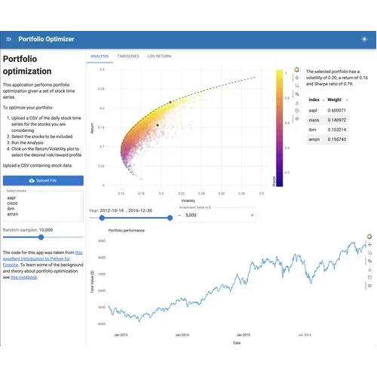
Task: Open Bokeh logo on scatter plot toolbar
Action: pyautogui.click(x=297, y=69)
